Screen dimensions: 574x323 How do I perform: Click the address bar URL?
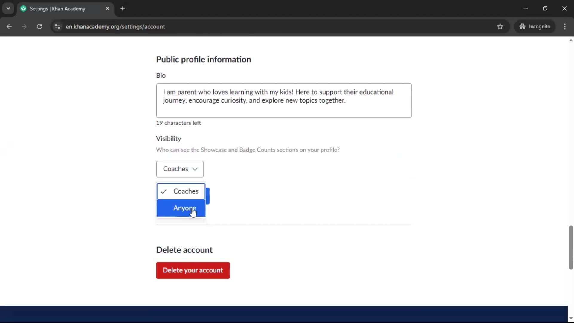point(115,27)
